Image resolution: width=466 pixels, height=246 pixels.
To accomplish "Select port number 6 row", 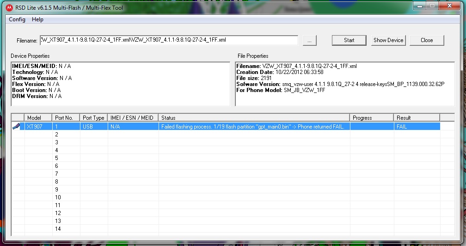I will (233, 166).
